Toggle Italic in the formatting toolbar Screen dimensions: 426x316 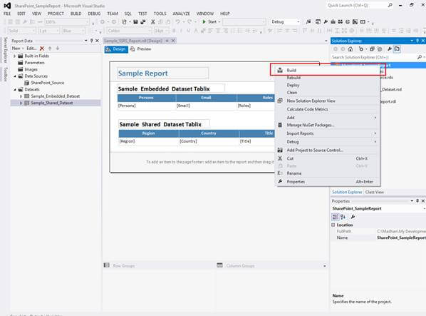pyautogui.click(x=181, y=31)
